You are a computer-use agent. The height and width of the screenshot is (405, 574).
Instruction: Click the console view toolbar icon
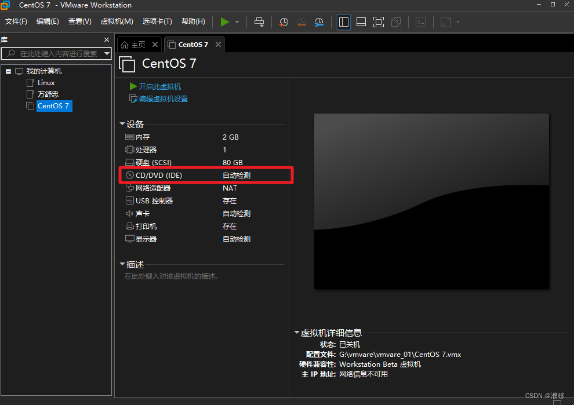(421, 22)
